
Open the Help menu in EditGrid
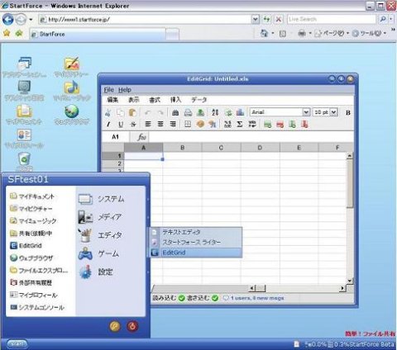(125, 90)
